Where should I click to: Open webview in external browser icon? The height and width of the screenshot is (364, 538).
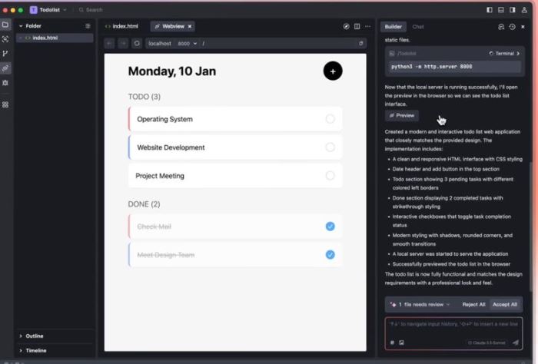click(x=361, y=44)
